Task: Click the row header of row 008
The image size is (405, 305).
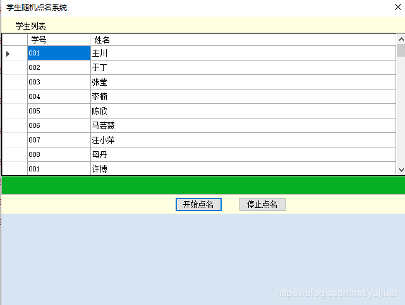Action: click(15, 154)
